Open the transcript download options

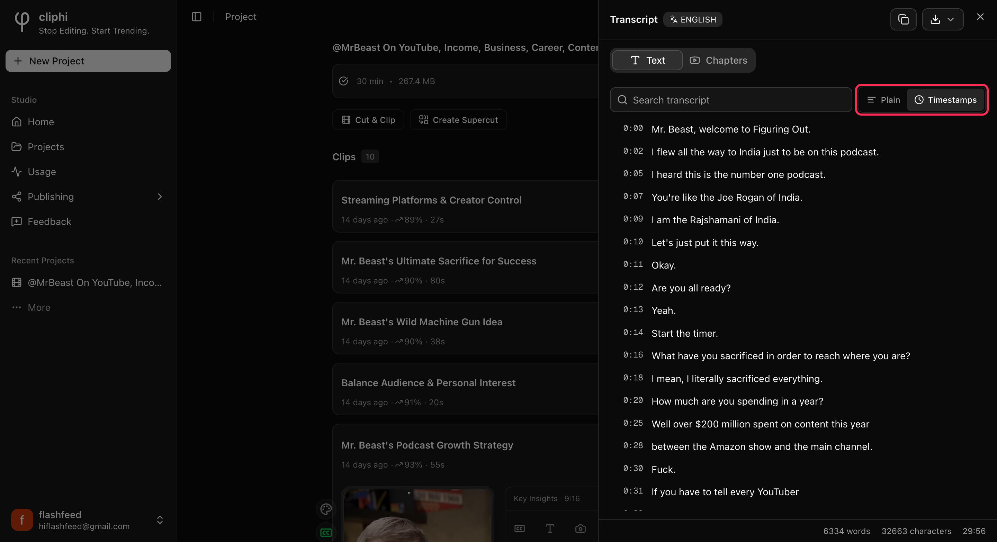coord(942,19)
